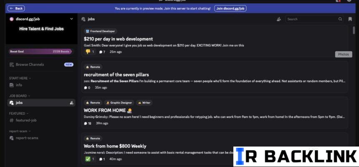Viewport: 359px width, 167px height.
Task: Click the thumbs-down reaction on the $210 post
Action: 90,52
